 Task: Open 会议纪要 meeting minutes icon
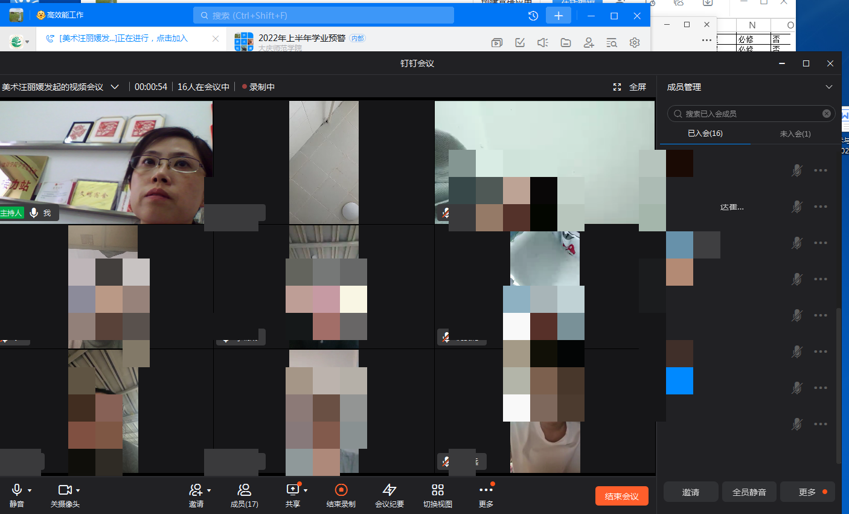click(389, 490)
